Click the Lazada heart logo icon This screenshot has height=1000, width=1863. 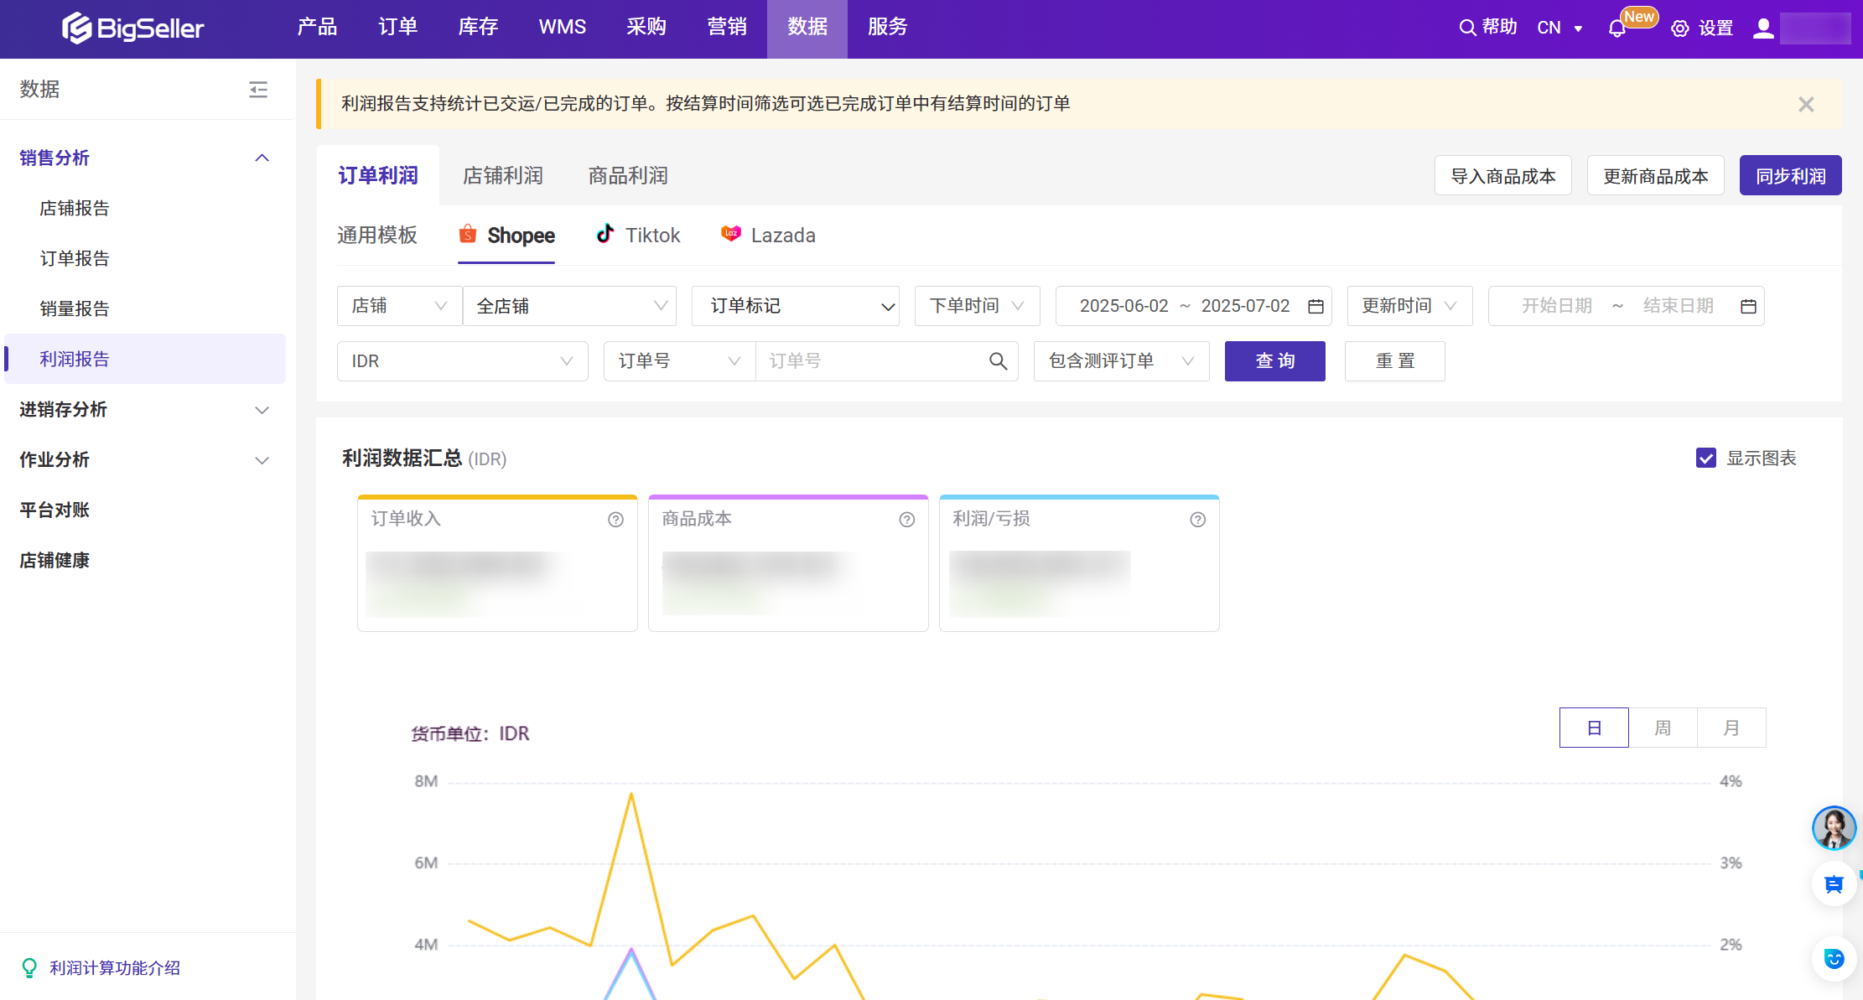click(730, 234)
